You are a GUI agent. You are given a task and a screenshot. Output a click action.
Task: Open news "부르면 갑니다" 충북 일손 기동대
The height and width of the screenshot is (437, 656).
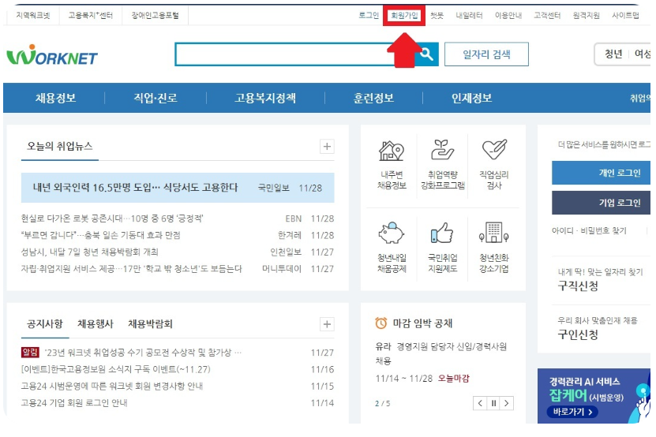tap(100, 235)
